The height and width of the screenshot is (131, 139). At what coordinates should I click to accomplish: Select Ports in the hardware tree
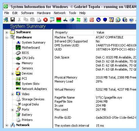pyautogui.click(x=26, y=110)
